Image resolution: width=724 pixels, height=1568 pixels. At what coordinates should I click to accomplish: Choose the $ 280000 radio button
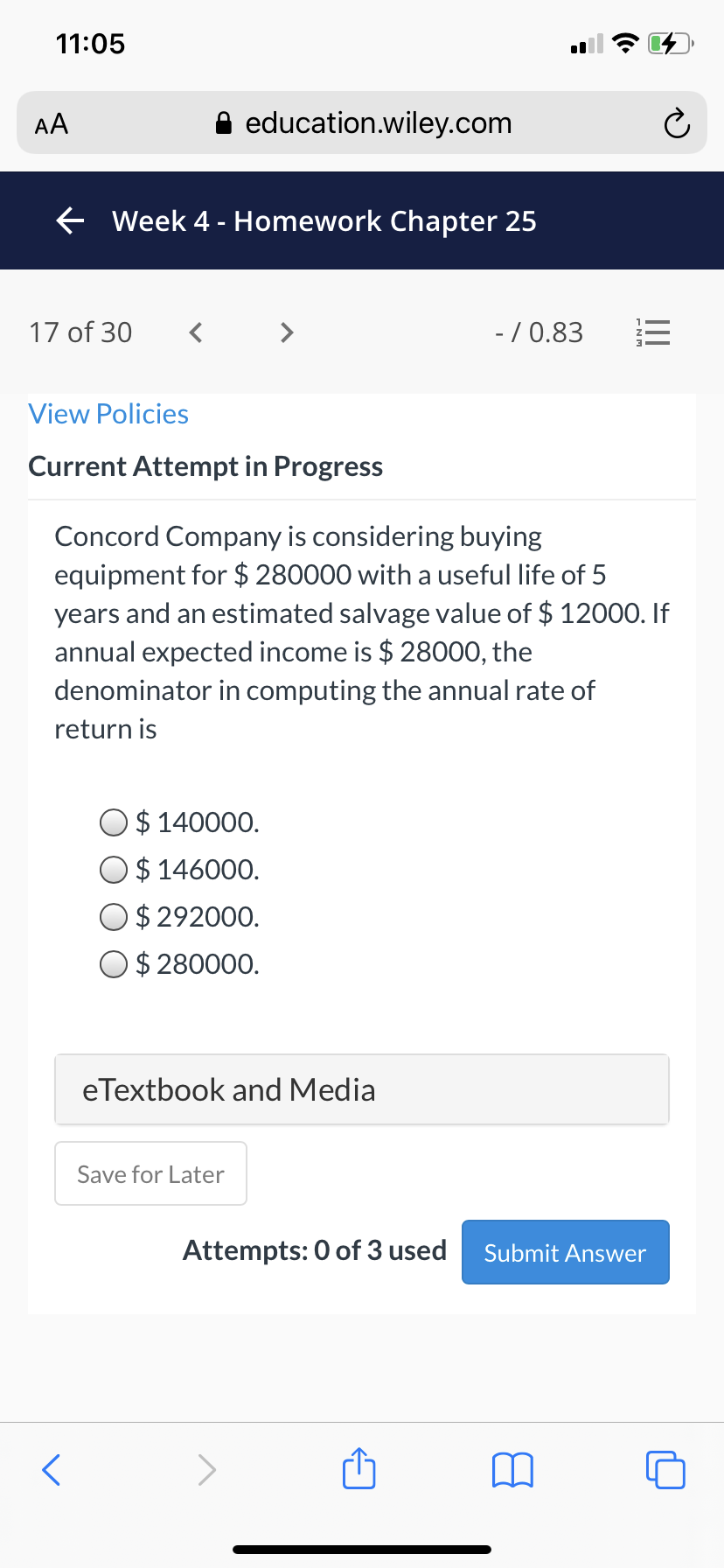[x=114, y=964]
